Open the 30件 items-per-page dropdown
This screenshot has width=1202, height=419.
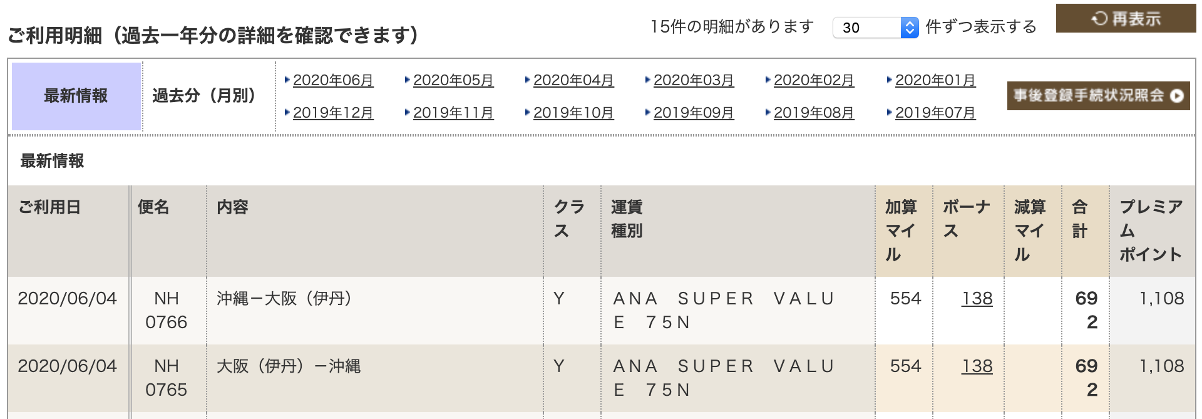(x=875, y=28)
